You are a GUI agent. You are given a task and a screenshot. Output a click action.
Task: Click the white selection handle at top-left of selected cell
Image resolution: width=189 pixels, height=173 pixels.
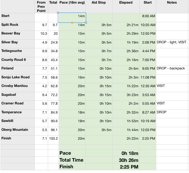[58, 12]
